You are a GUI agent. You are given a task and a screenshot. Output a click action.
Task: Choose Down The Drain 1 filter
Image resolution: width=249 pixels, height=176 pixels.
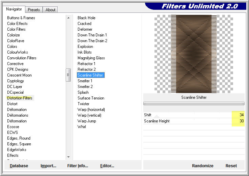pyautogui.click(x=92, y=35)
